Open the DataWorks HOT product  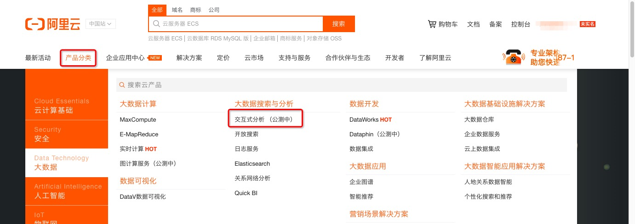[x=371, y=119]
